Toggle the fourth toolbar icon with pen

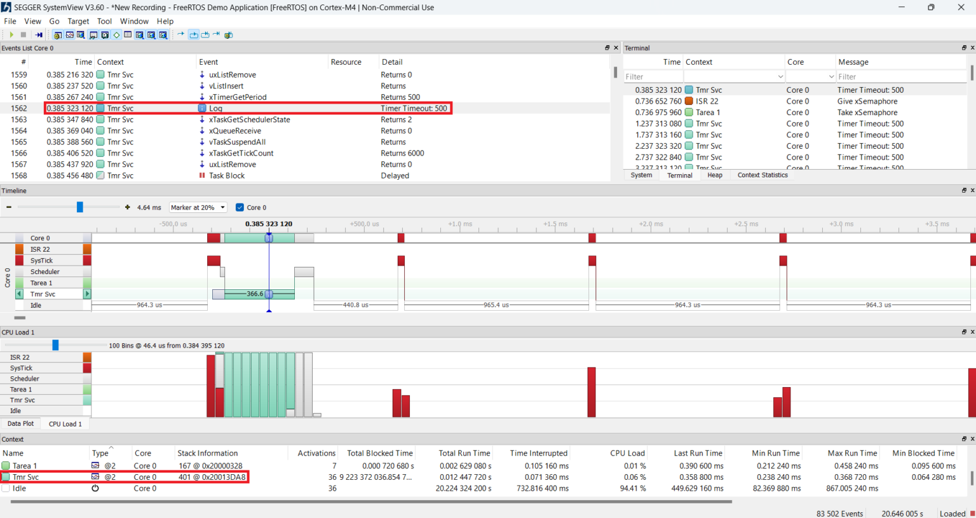[x=93, y=35]
